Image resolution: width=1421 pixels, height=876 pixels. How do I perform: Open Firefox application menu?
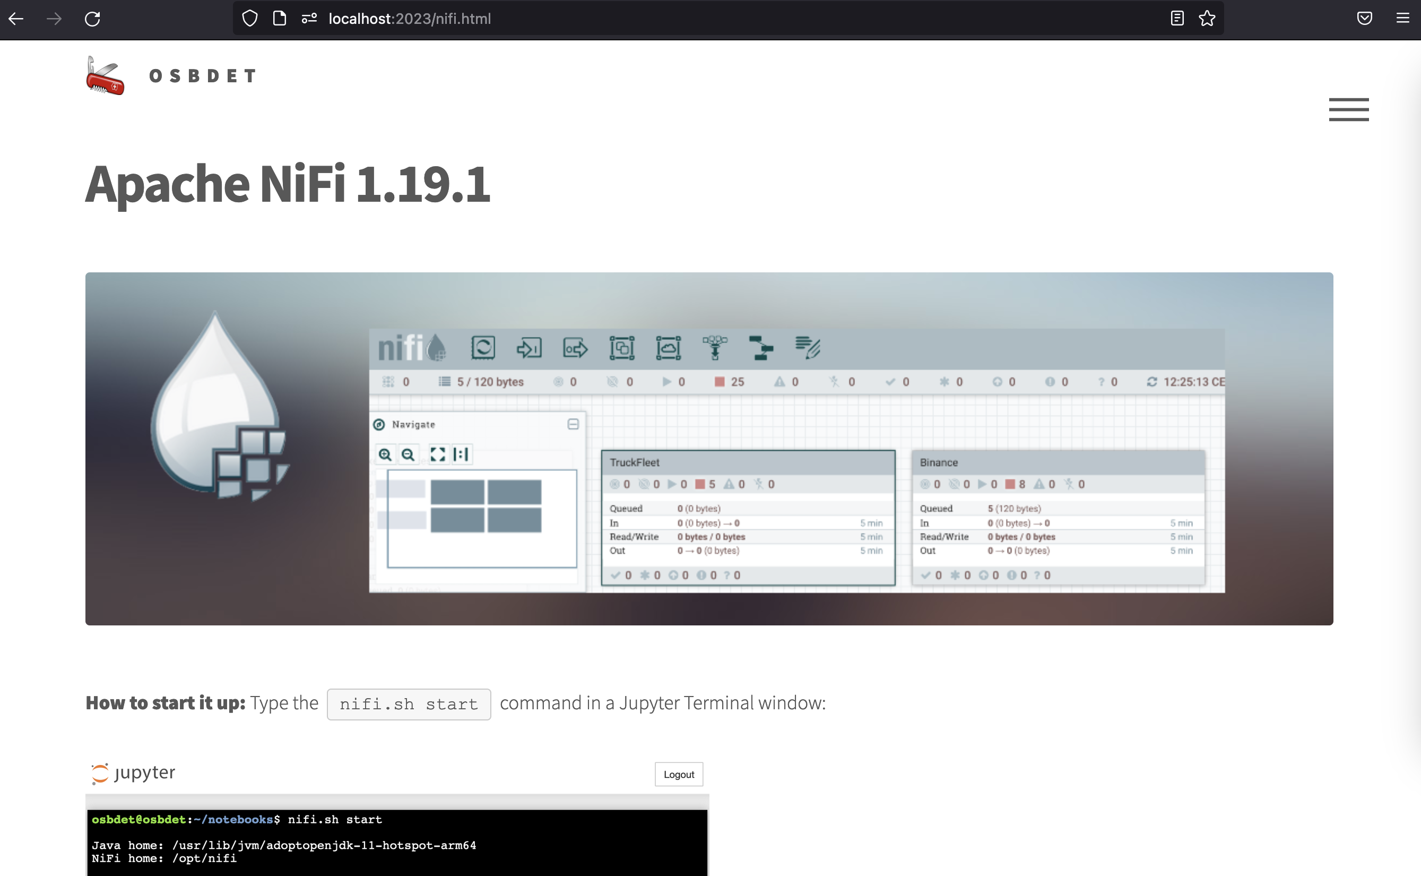point(1402,19)
